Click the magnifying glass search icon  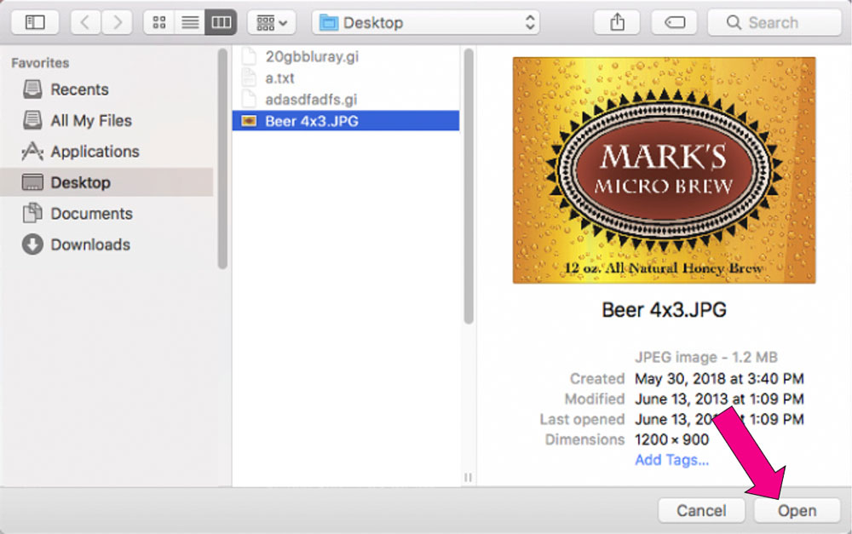(734, 22)
